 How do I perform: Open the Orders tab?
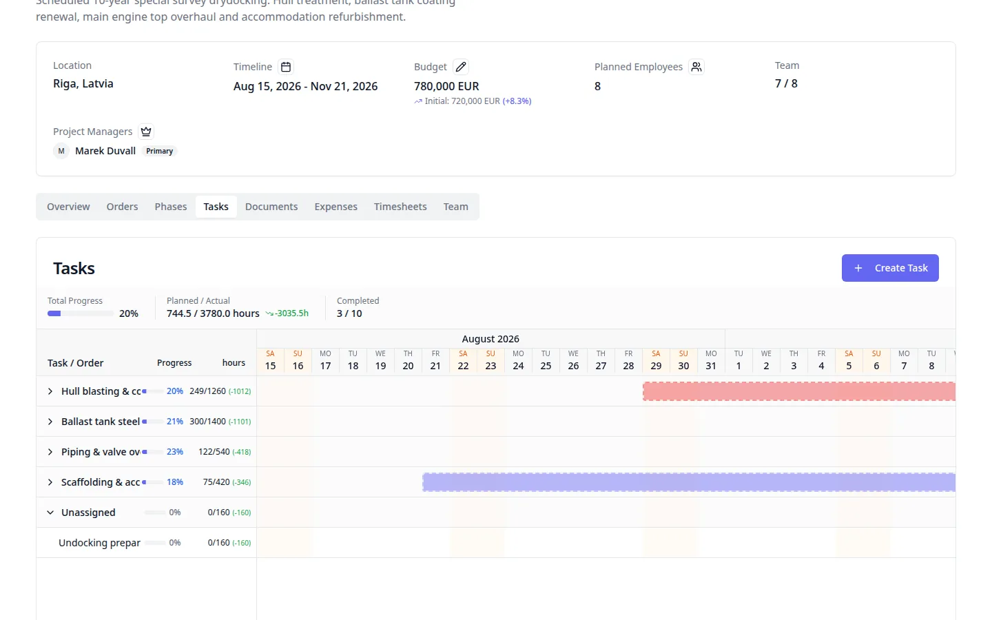(122, 207)
